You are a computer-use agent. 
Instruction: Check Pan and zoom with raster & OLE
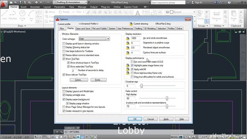tap(132, 62)
